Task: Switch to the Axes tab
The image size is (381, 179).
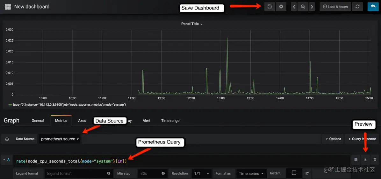Action: (x=82, y=121)
